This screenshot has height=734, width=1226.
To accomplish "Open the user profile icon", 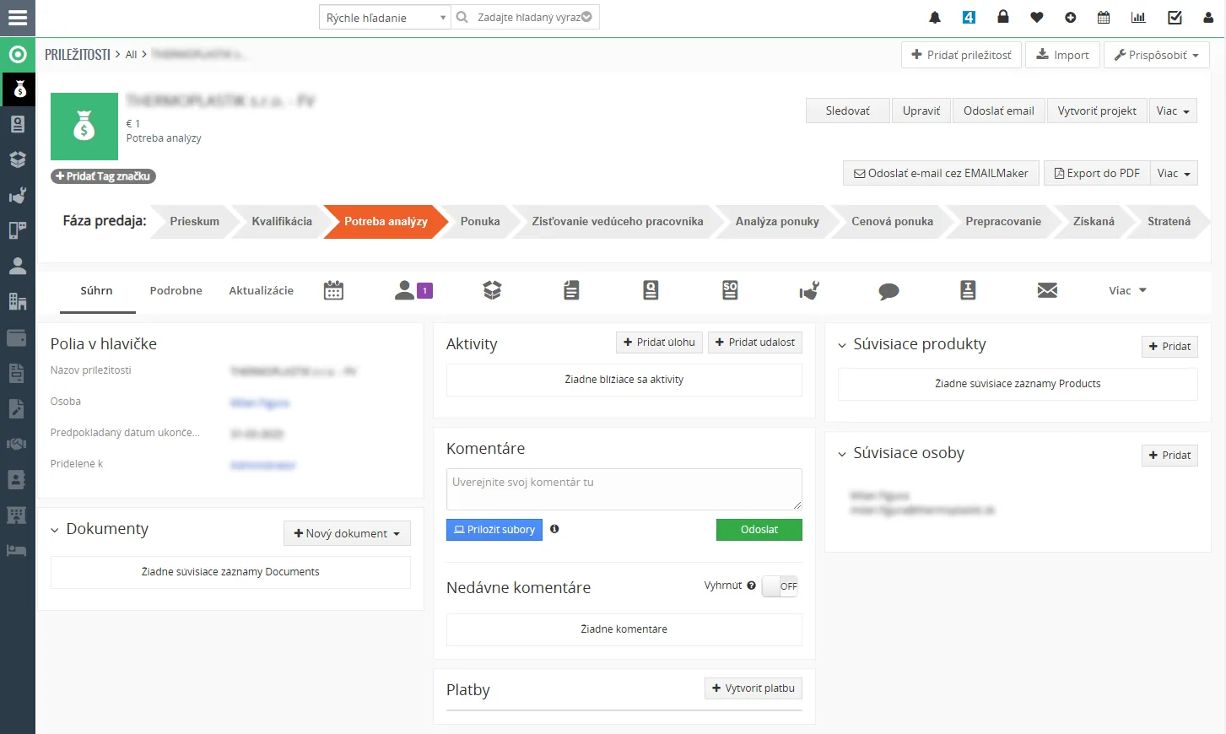I will (1208, 18).
